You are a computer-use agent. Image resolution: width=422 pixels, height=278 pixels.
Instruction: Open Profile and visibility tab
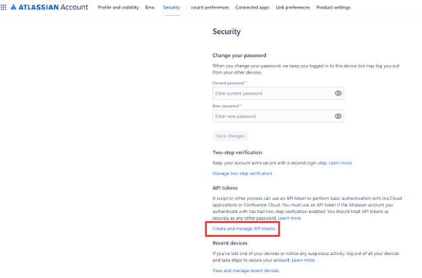coord(118,7)
